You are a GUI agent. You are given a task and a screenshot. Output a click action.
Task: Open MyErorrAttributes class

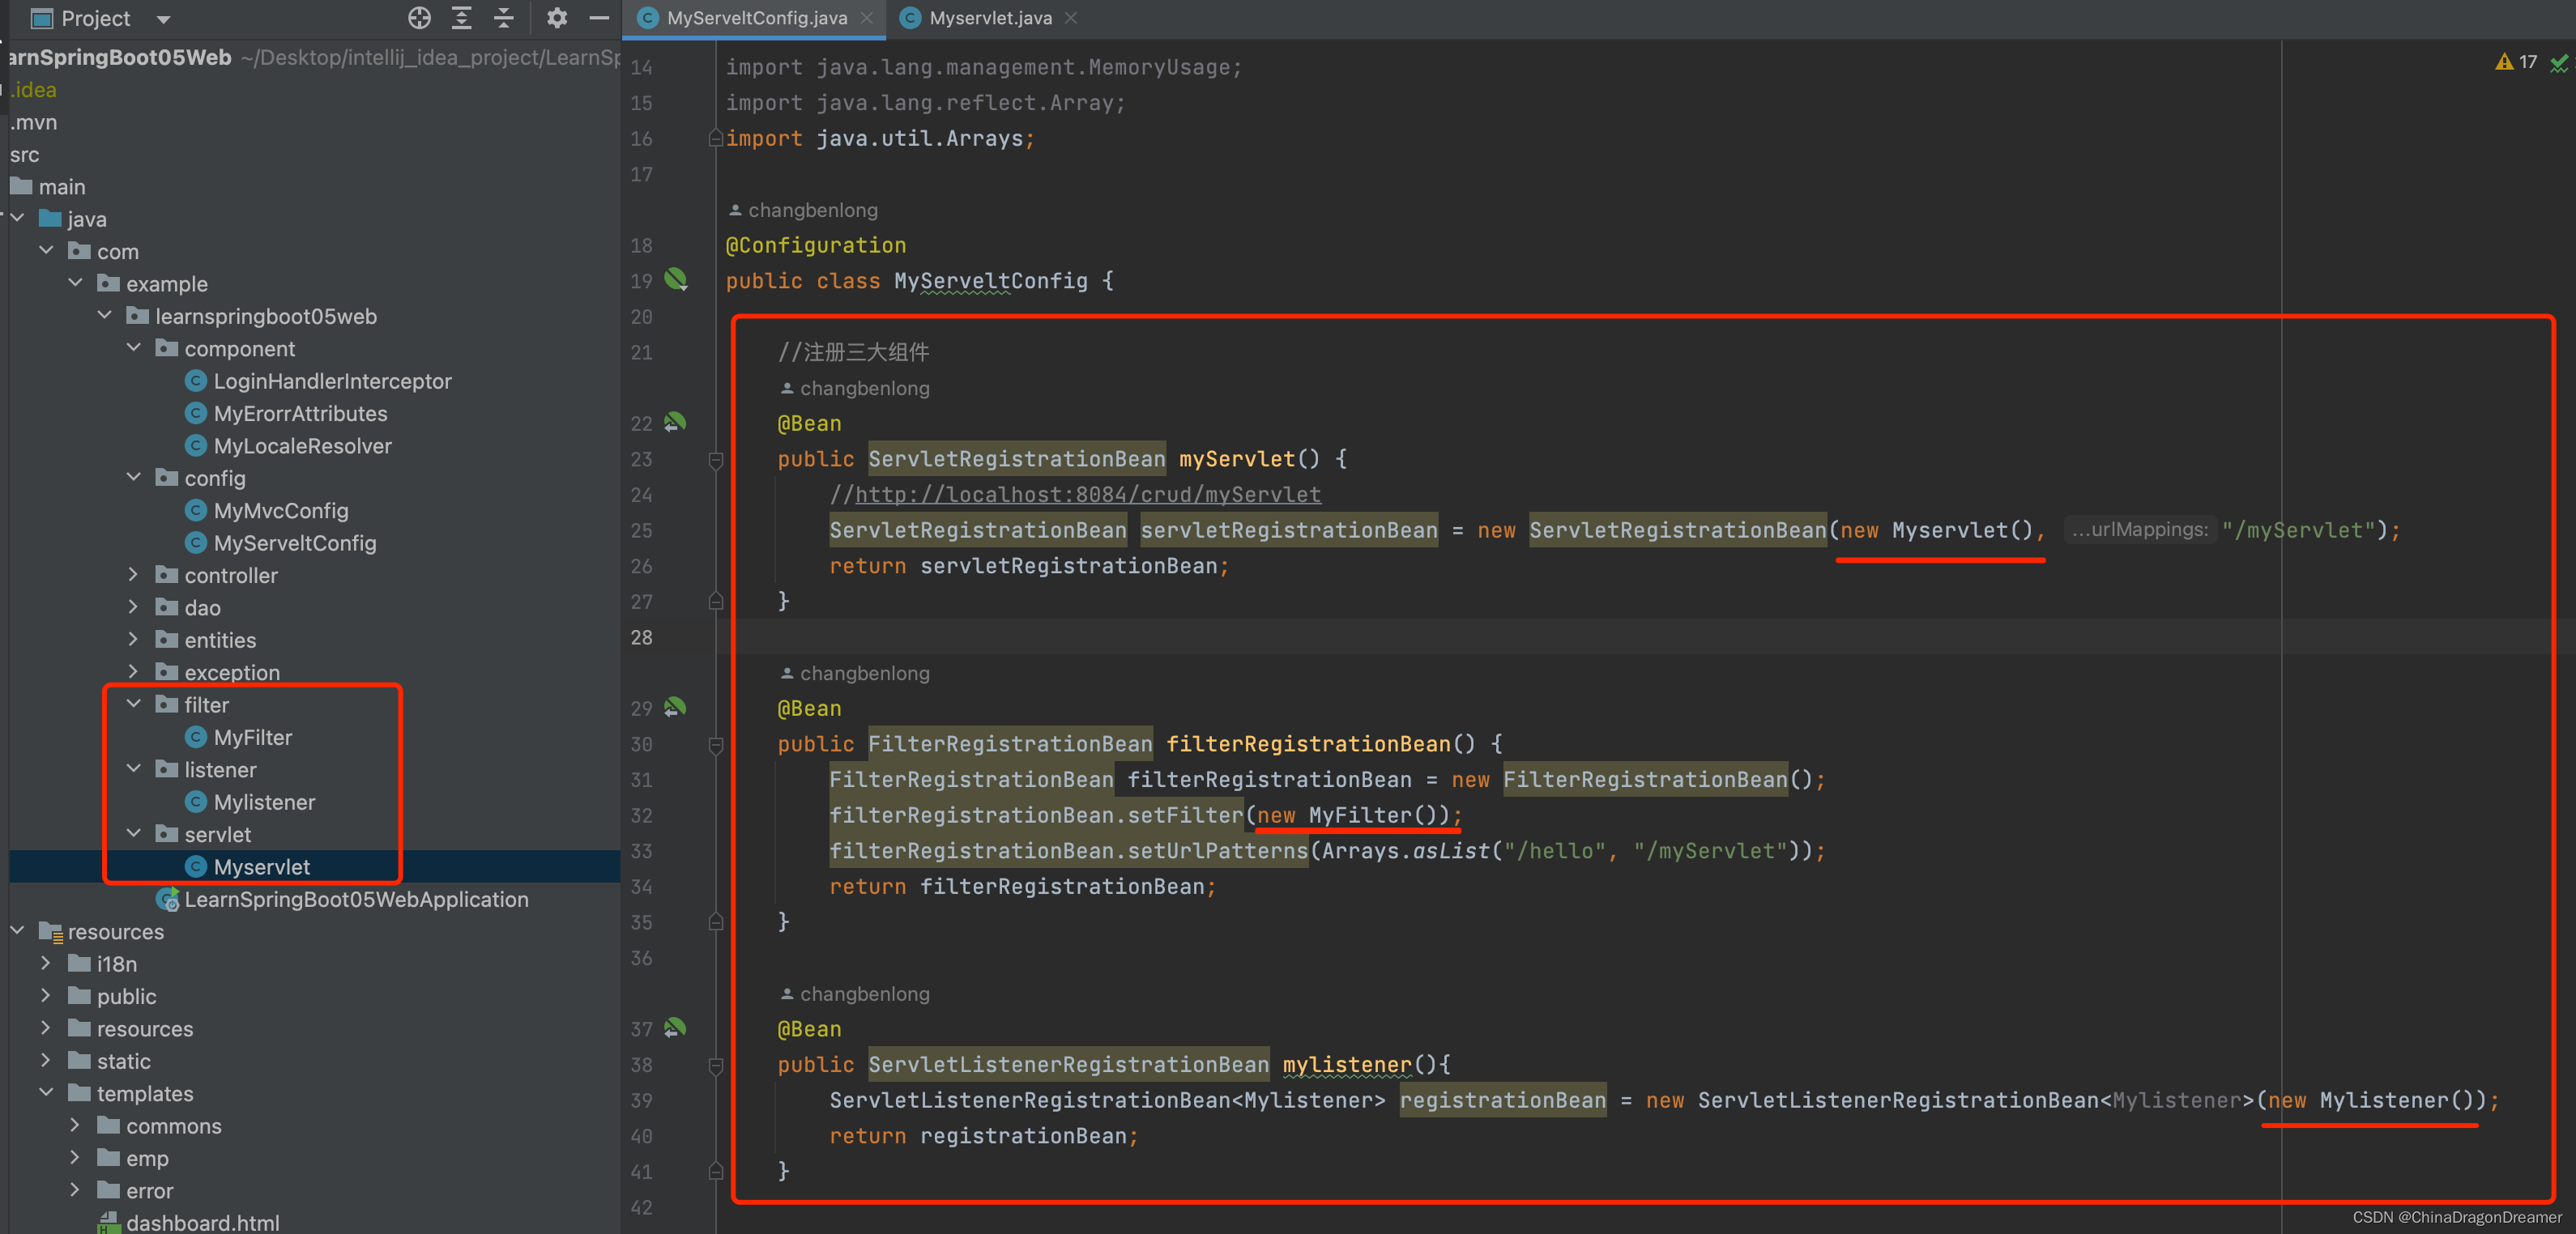300,413
